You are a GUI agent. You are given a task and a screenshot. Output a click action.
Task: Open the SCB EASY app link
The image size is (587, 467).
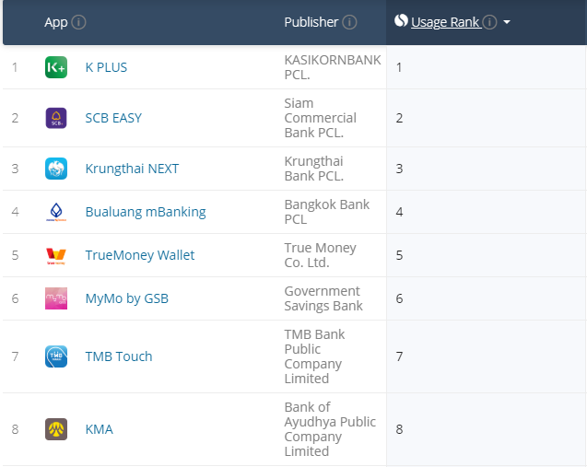click(113, 118)
